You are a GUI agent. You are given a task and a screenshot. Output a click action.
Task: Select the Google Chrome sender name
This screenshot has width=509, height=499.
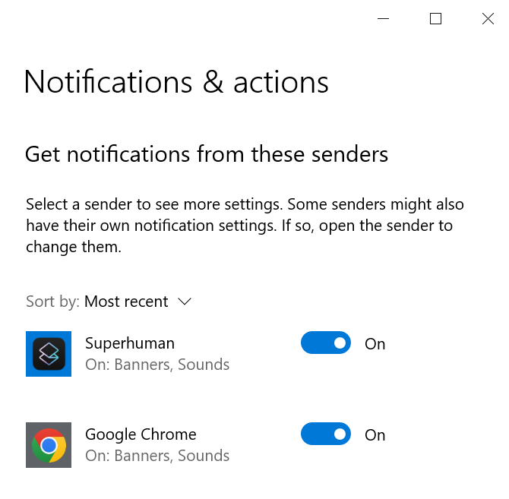tap(141, 434)
